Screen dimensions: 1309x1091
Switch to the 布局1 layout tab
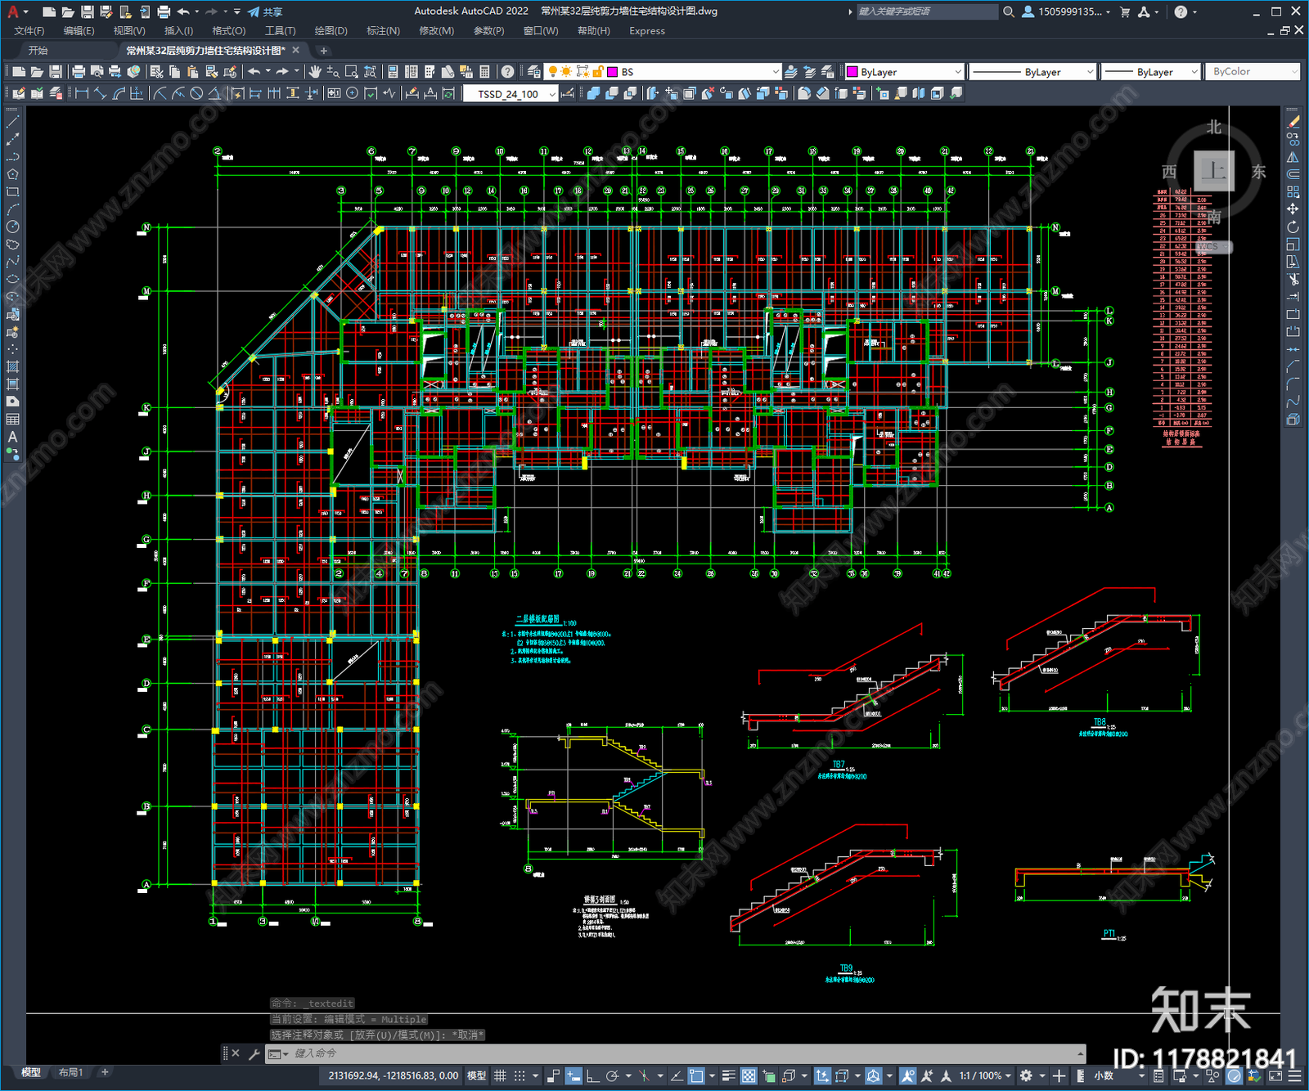tap(70, 1072)
